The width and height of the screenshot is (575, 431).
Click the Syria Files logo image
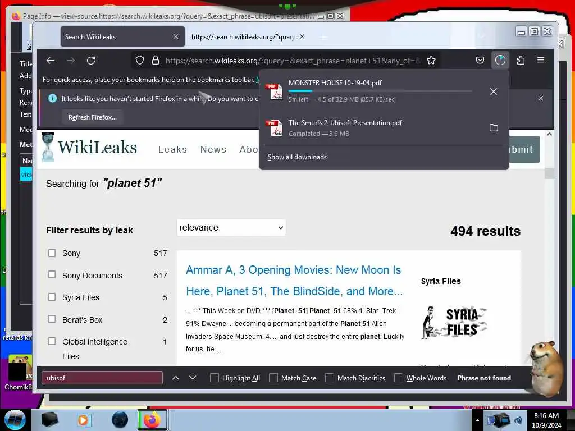[454, 323]
